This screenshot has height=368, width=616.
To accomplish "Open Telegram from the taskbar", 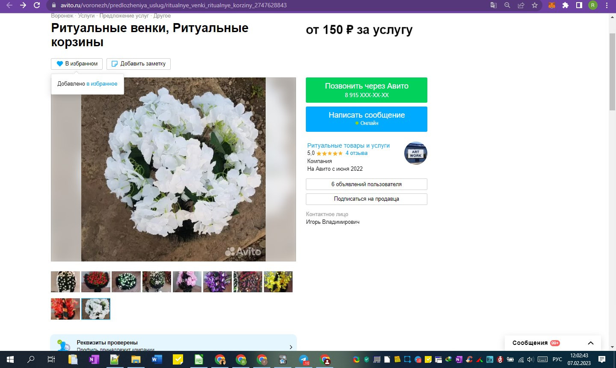I will point(304,359).
